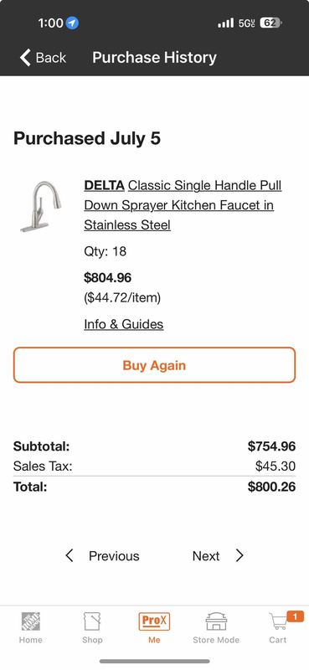
Task: Click the Buy Again button
Action: [x=154, y=365]
